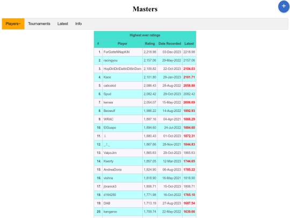The width and height of the screenshot is (290, 218).
Task: Click rating 2,157.06 cell
Action: tap(150, 60)
